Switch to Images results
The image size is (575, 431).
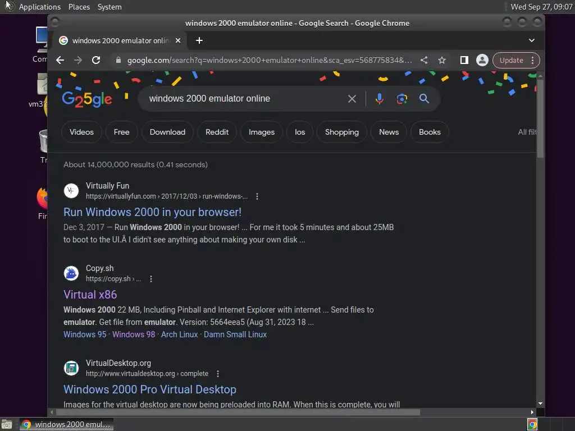262,132
